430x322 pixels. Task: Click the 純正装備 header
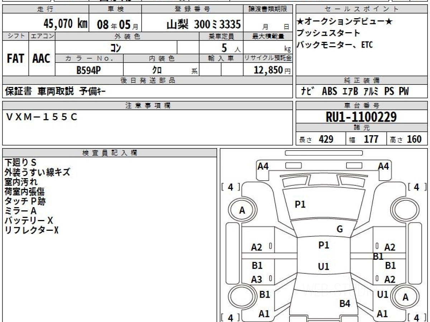tap(362, 80)
